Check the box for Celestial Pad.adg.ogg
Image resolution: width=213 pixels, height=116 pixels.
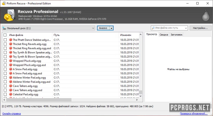tap(5, 94)
